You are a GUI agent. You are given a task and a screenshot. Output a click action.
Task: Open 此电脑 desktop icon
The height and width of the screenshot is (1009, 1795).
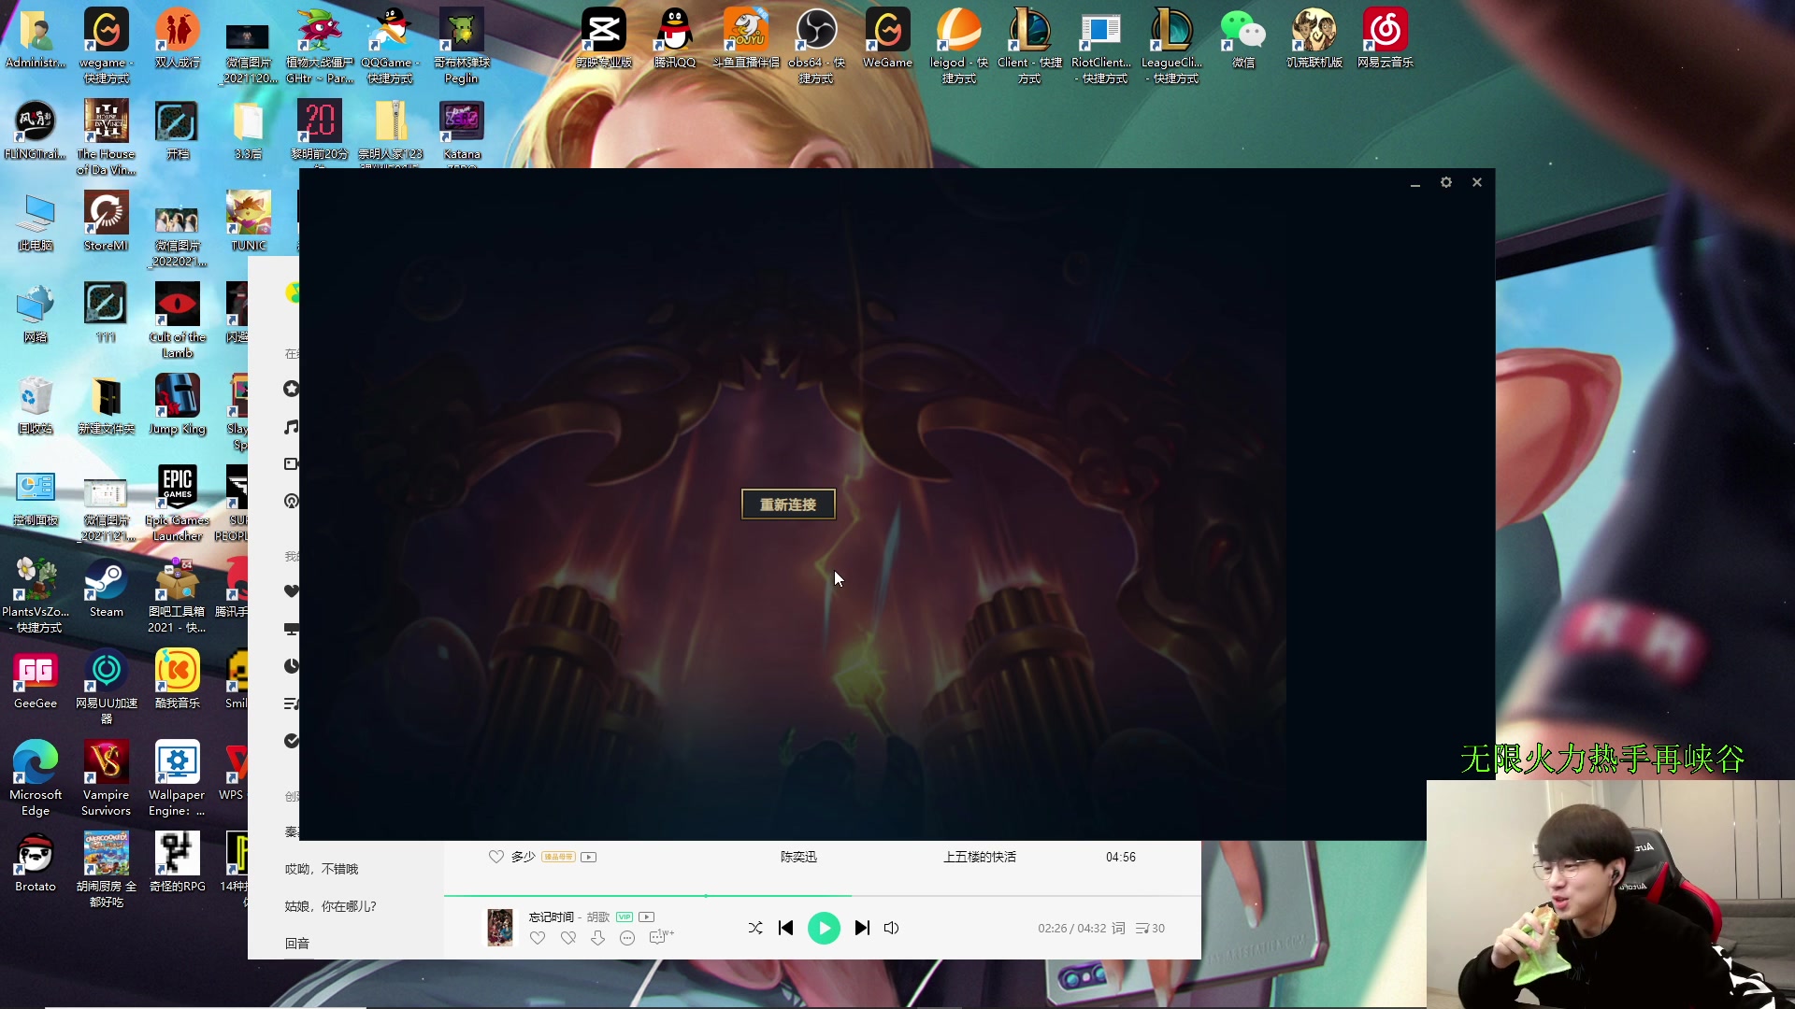click(x=36, y=221)
